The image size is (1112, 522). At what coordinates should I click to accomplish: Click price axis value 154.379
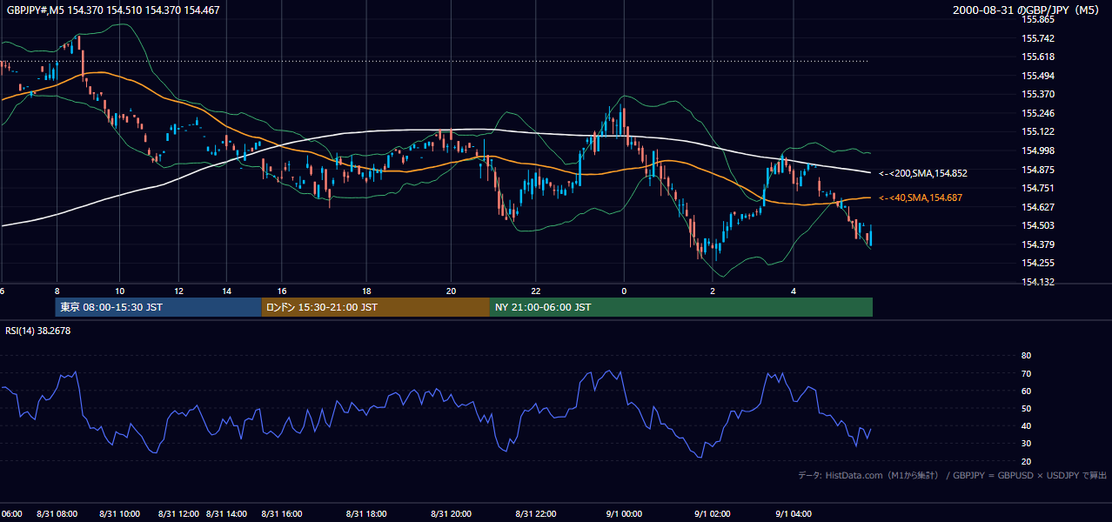click(1037, 244)
